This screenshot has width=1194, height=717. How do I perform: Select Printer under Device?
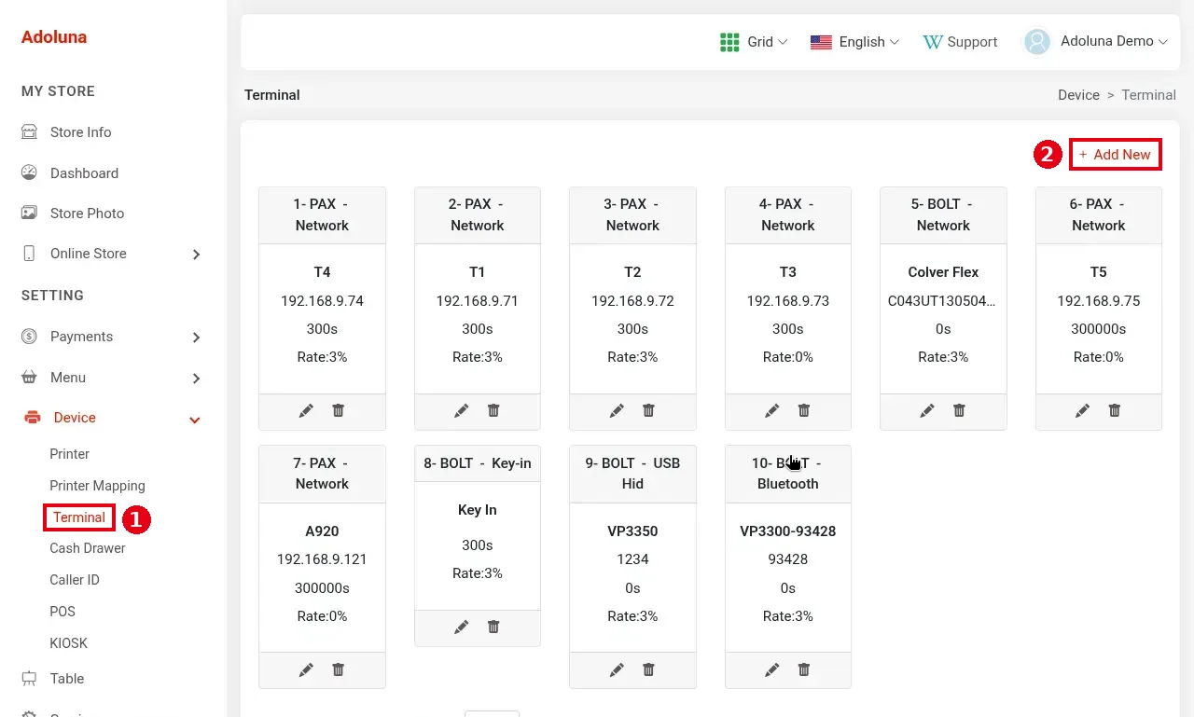point(70,454)
